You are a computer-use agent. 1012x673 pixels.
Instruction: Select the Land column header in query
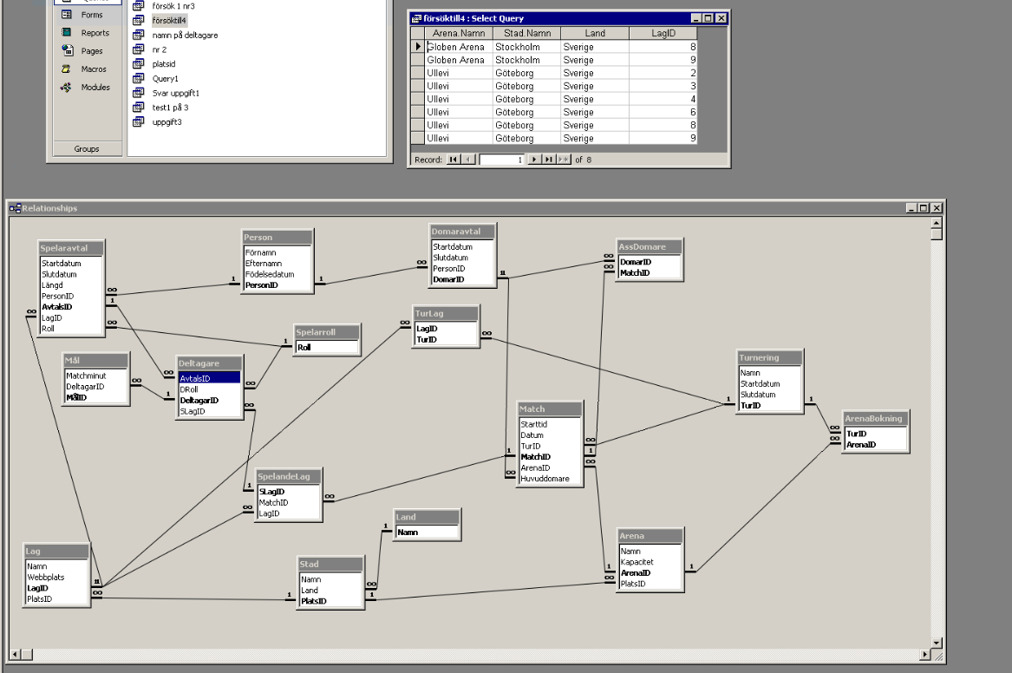click(x=595, y=33)
